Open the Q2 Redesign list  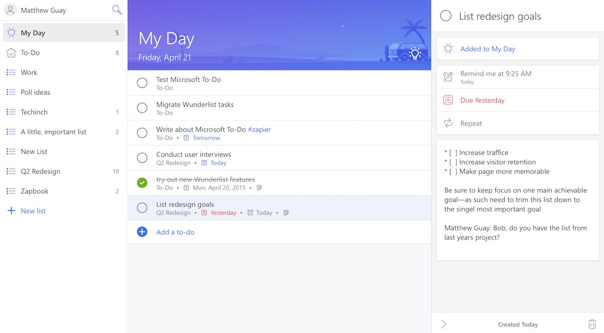[x=40, y=171]
